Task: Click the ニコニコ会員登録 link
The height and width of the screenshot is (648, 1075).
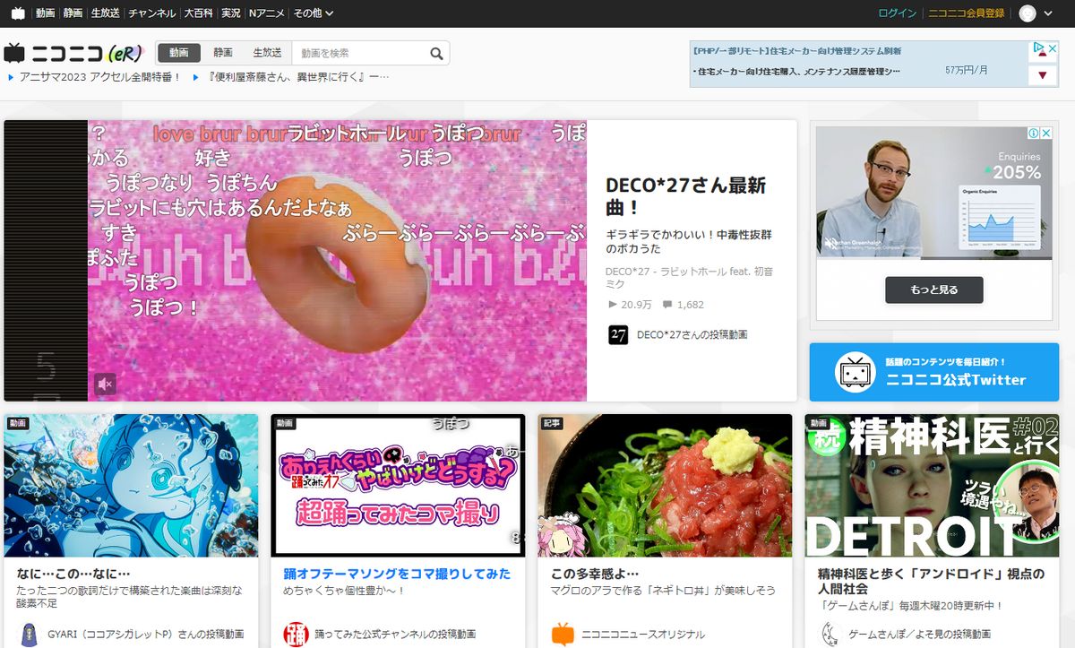Action: [967, 13]
